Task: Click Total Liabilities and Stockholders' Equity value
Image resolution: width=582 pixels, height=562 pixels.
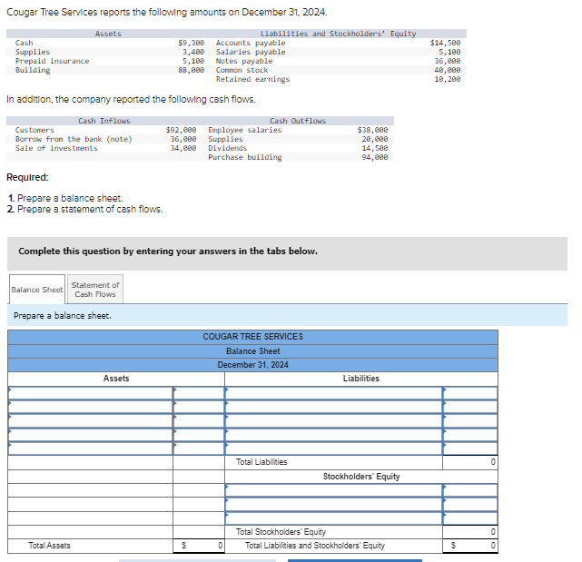Action: coord(470,546)
